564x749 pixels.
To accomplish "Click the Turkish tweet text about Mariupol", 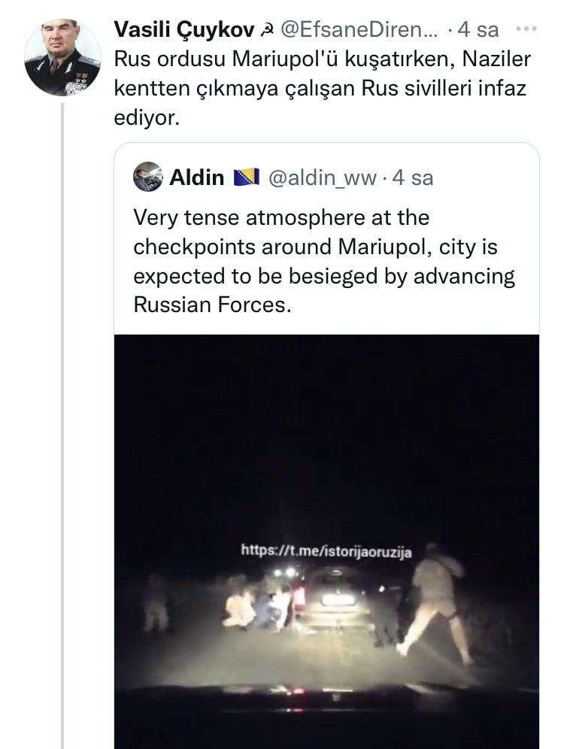I will tap(323, 89).
